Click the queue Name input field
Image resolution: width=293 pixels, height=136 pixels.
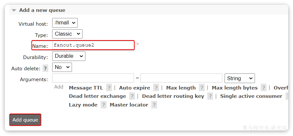click(x=93, y=45)
